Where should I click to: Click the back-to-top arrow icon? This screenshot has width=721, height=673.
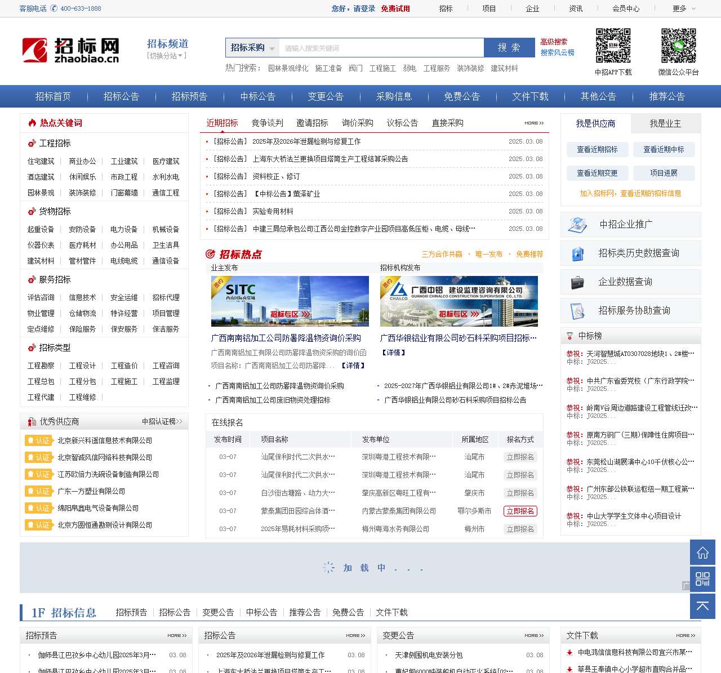coord(702,606)
